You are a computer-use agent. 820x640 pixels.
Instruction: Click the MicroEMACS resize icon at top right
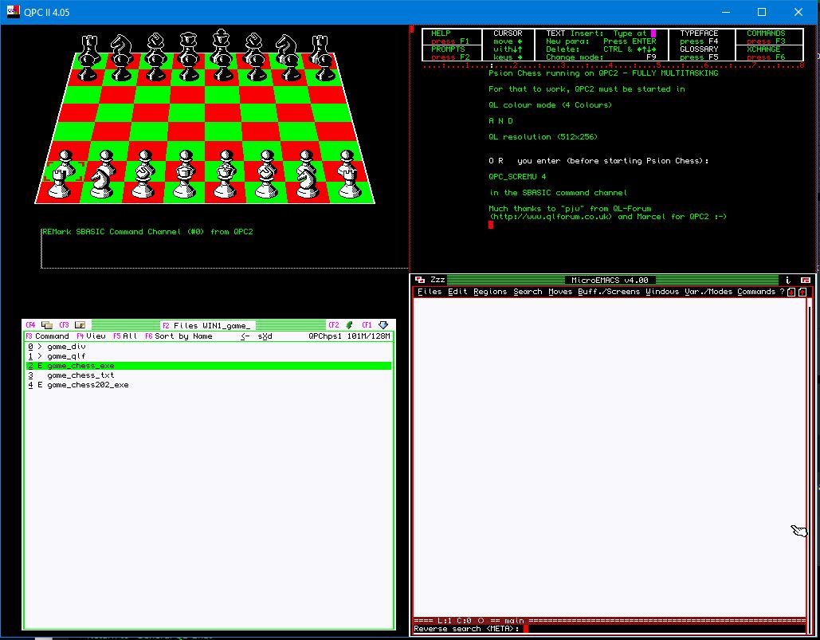[x=806, y=281]
